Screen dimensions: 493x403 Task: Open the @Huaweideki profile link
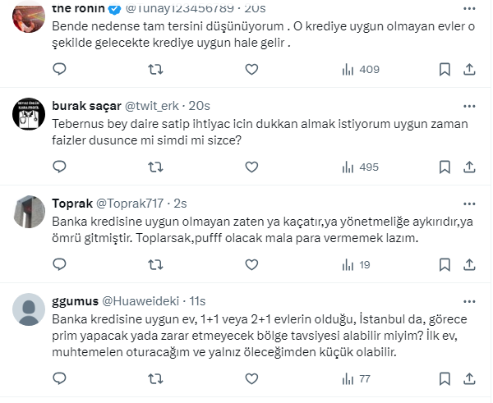[x=141, y=300]
